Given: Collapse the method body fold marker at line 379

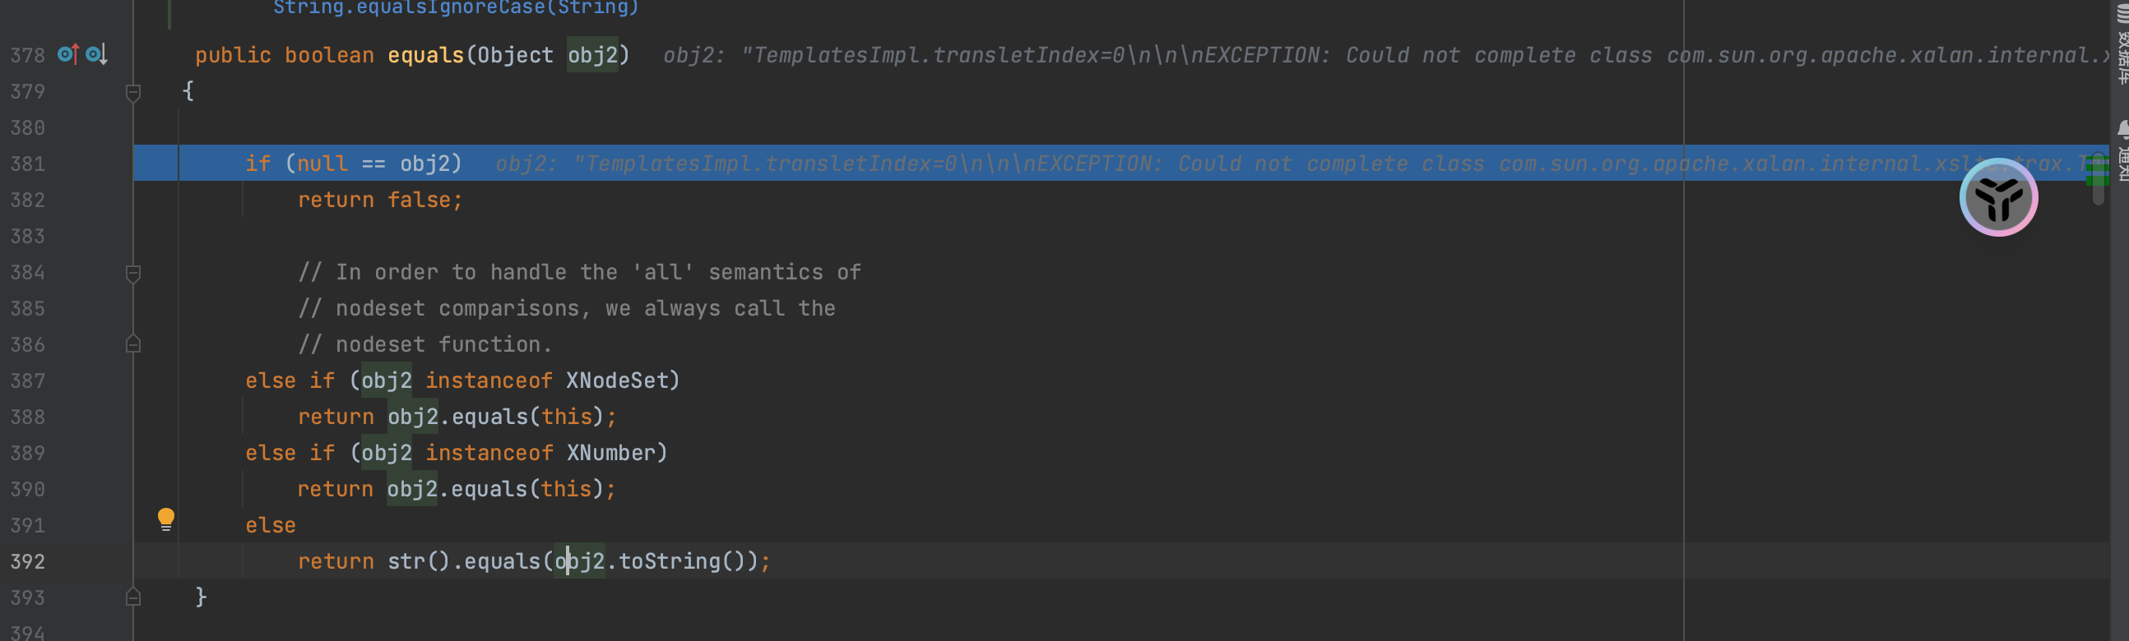Looking at the screenshot, I should click(133, 92).
